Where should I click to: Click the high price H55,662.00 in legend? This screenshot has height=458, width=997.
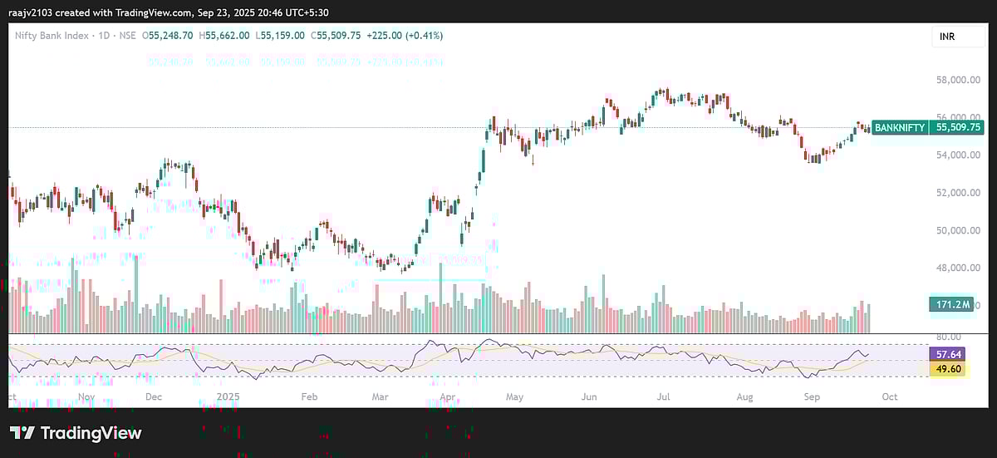[x=225, y=36]
